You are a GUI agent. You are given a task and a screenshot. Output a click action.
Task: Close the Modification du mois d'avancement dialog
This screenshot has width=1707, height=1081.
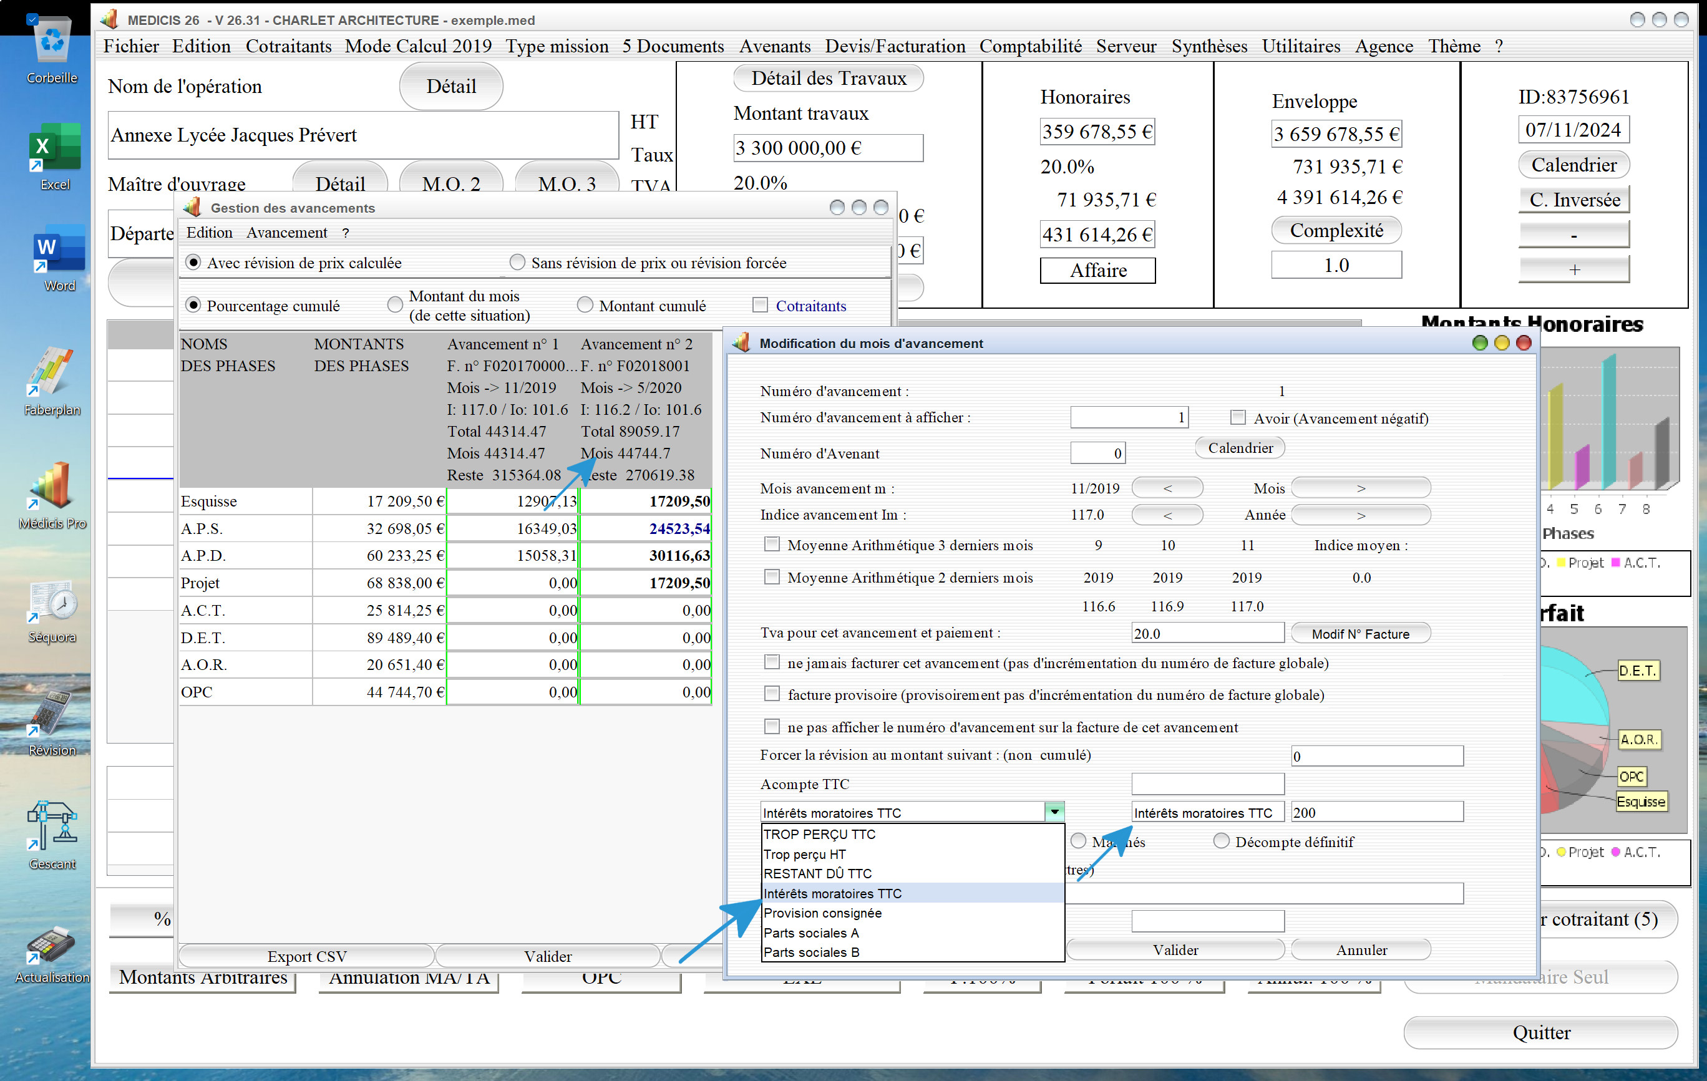point(1524,343)
